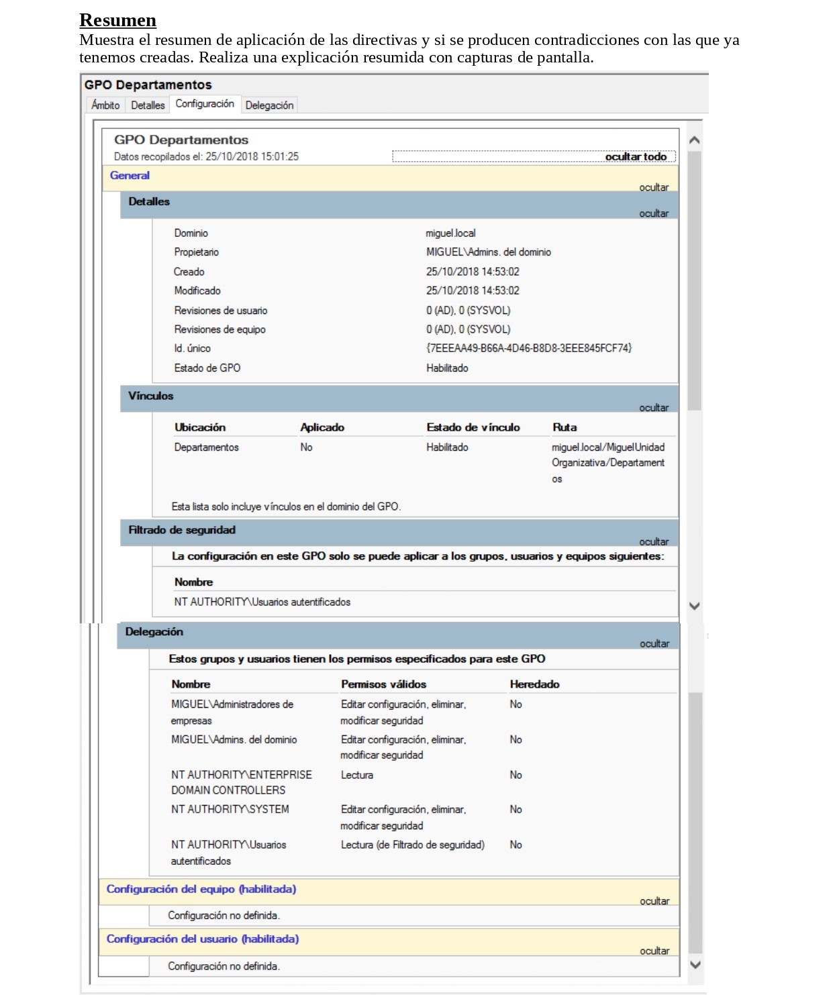Image resolution: width=833 pixels, height=995 pixels.
Task: Click the lower pane scrollbar thumb
Action: [x=695, y=823]
